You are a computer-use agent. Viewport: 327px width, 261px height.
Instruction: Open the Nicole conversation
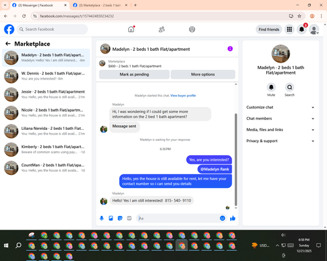(46, 113)
